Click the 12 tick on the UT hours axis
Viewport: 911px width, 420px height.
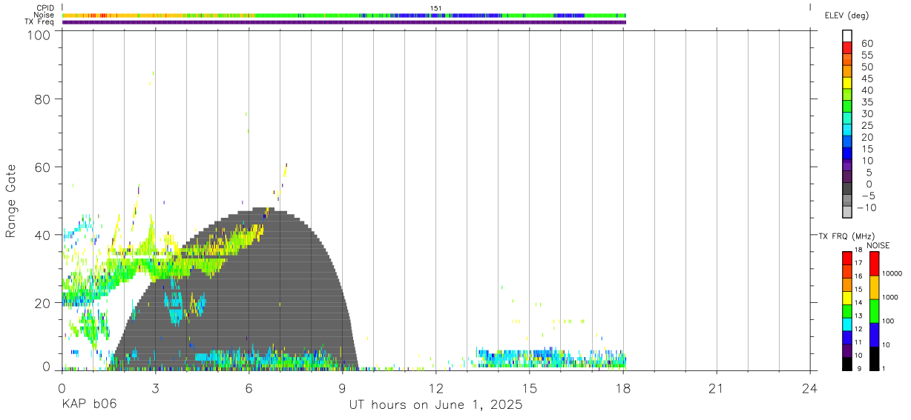(435, 387)
